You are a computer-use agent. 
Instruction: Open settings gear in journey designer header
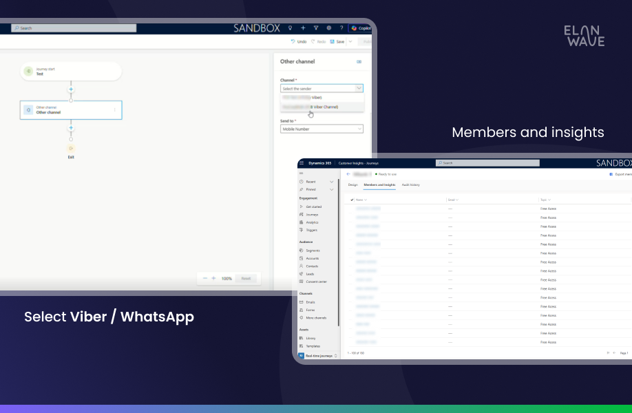tap(329, 28)
